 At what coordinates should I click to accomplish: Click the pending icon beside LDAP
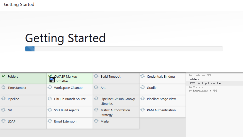(x=3, y=121)
